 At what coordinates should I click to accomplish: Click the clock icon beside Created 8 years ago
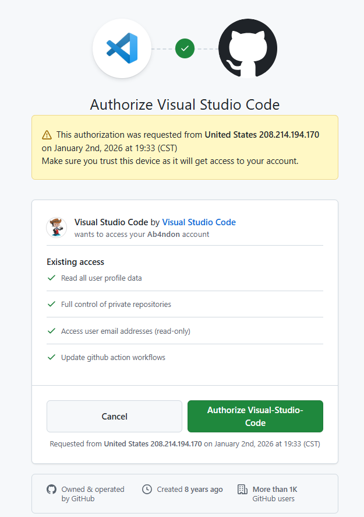point(147,490)
